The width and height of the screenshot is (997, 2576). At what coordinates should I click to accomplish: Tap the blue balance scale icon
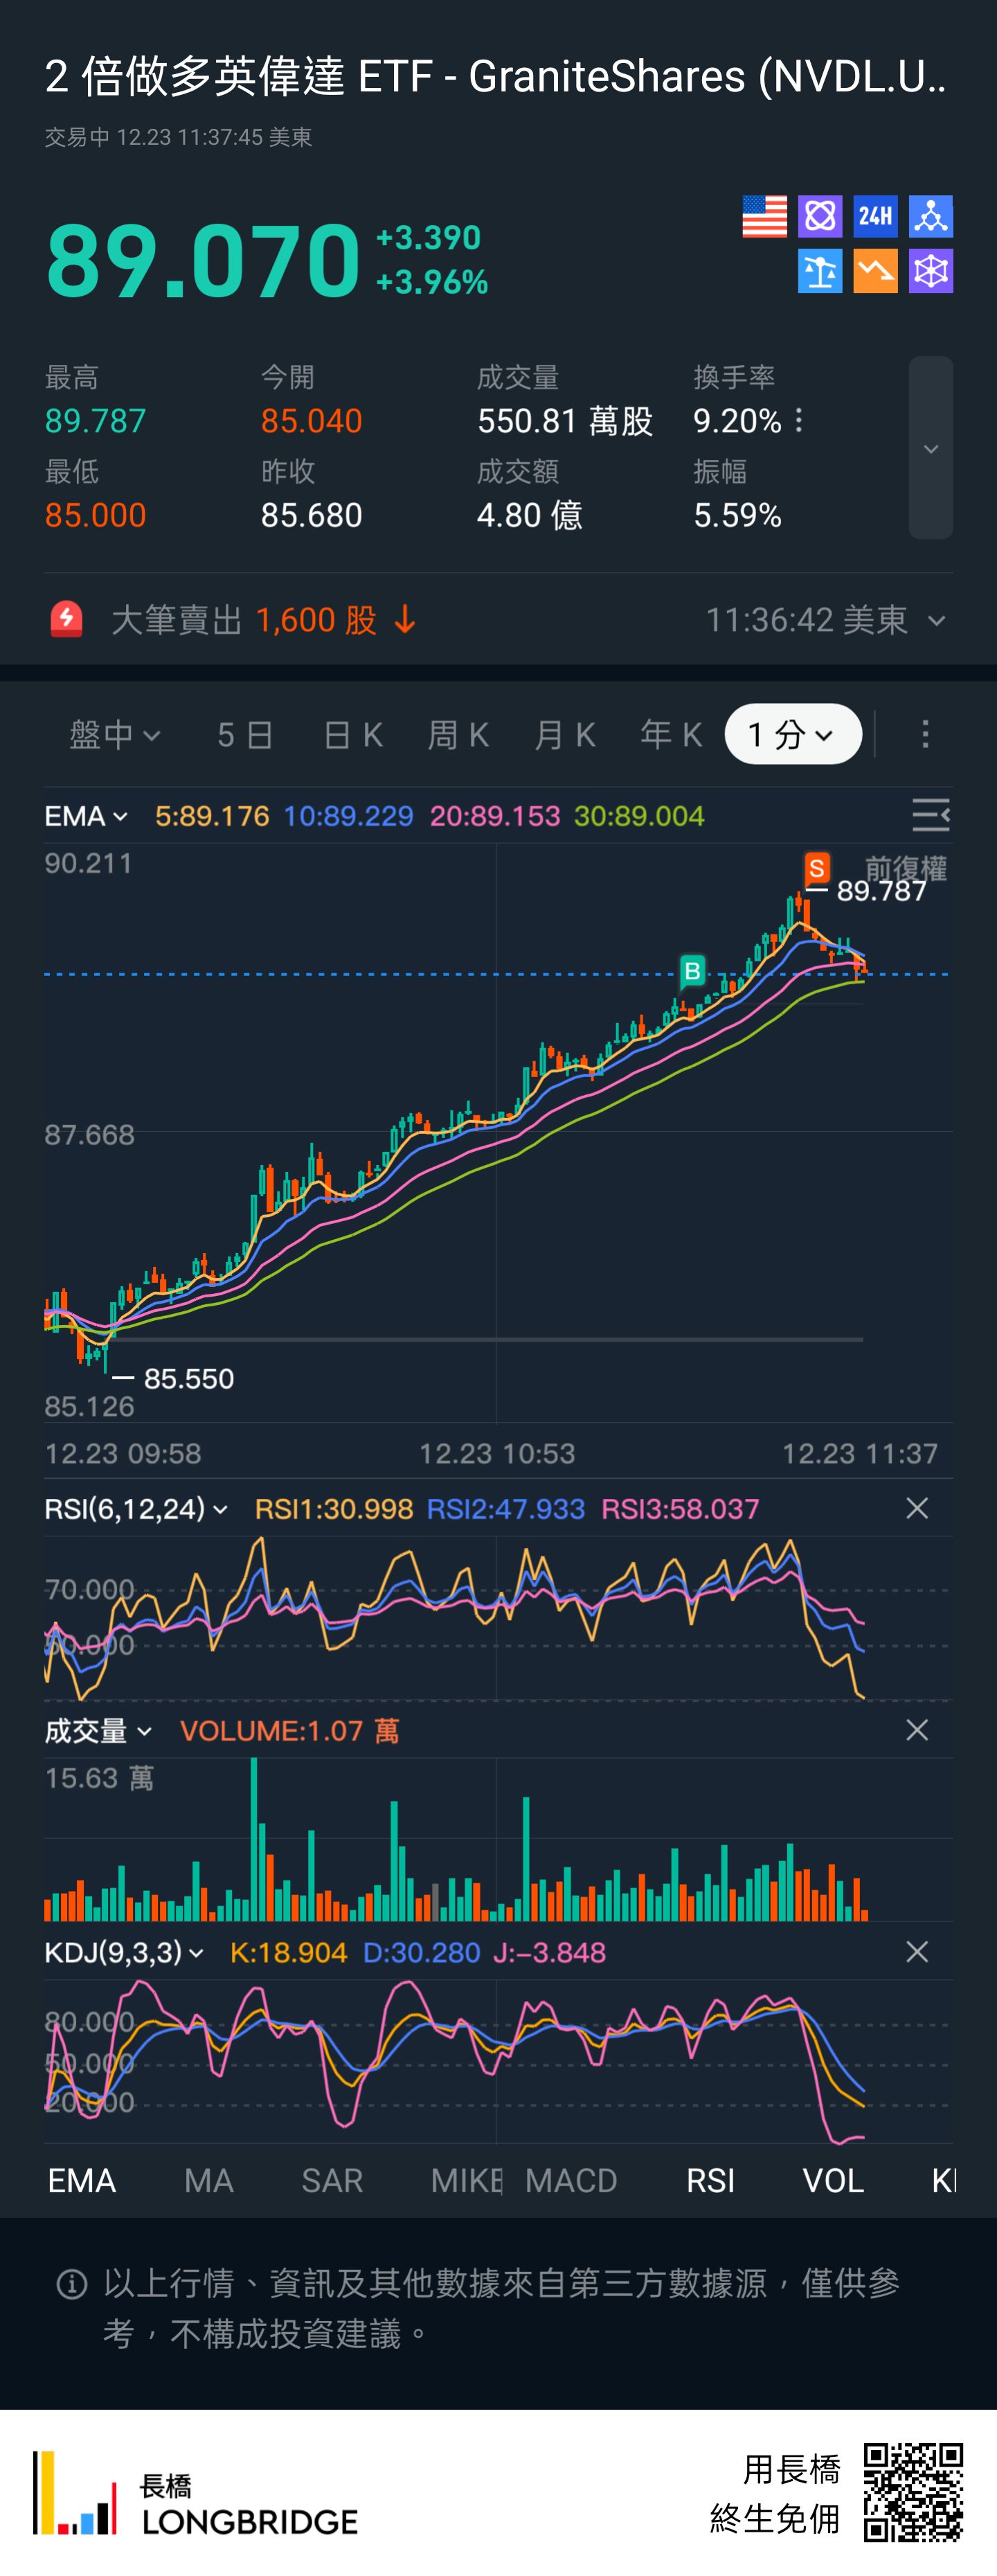(x=820, y=271)
